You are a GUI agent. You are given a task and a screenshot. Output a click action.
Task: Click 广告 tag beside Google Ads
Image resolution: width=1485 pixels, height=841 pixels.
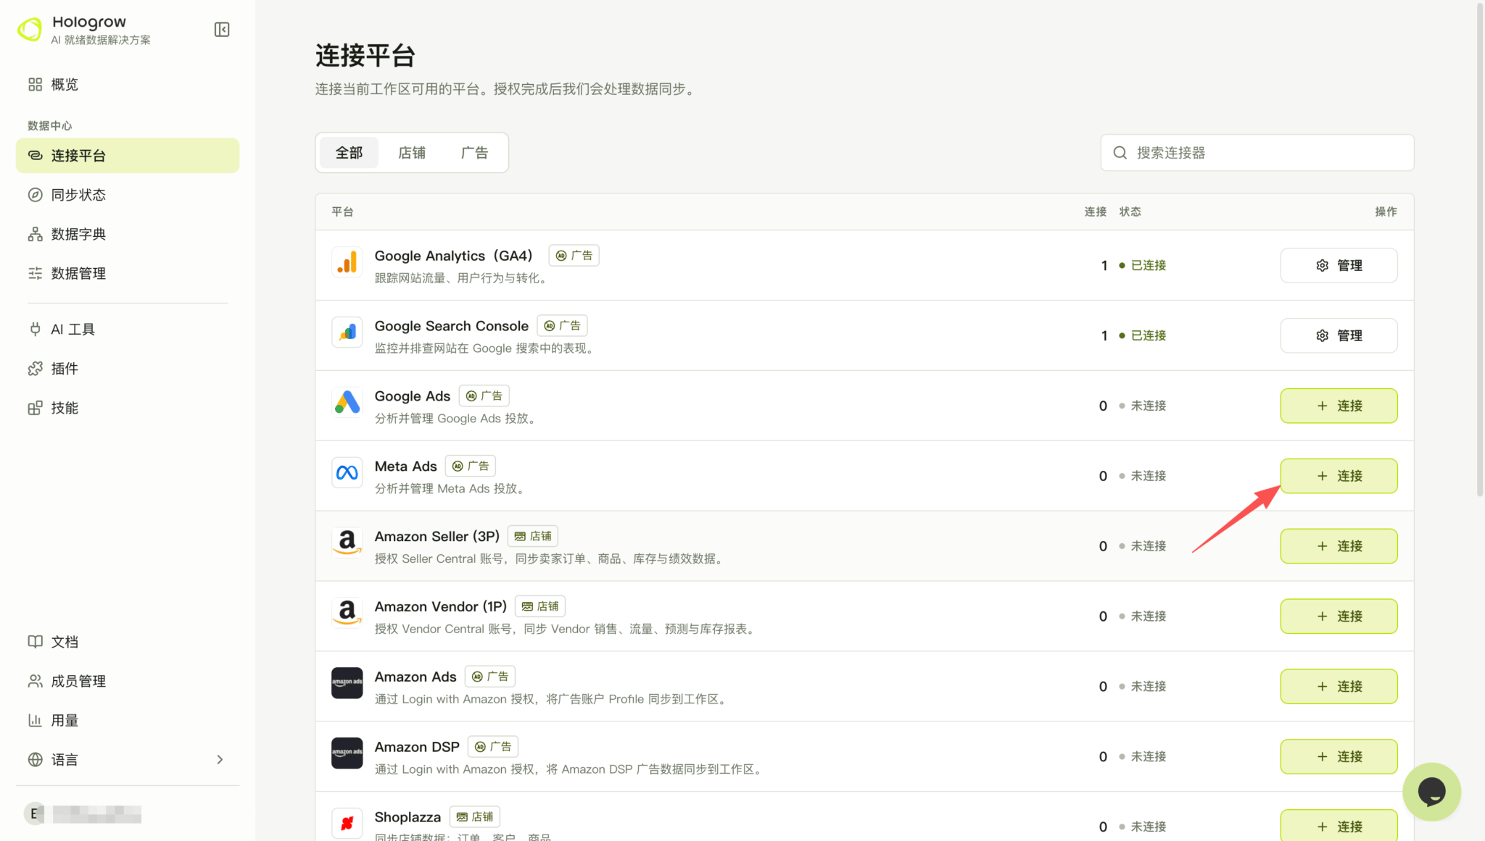coord(484,396)
